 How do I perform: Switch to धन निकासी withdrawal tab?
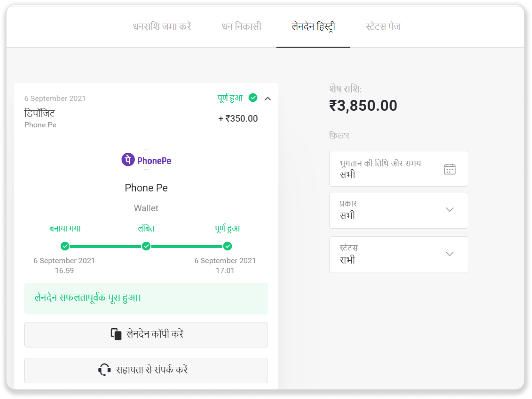coord(241,27)
